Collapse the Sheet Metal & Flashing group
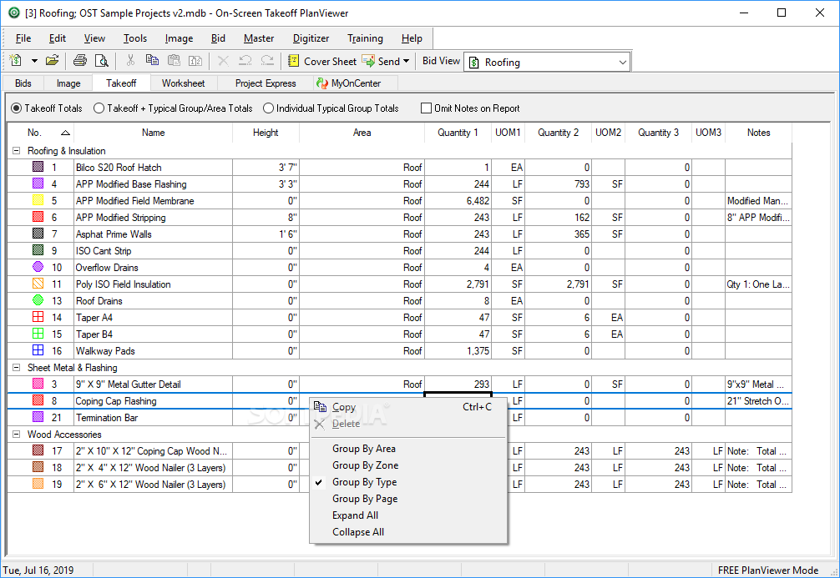The height and width of the screenshot is (578, 840). 16,368
